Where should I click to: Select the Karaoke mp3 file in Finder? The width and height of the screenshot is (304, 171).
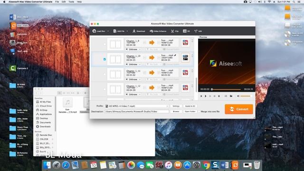coord(67,105)
